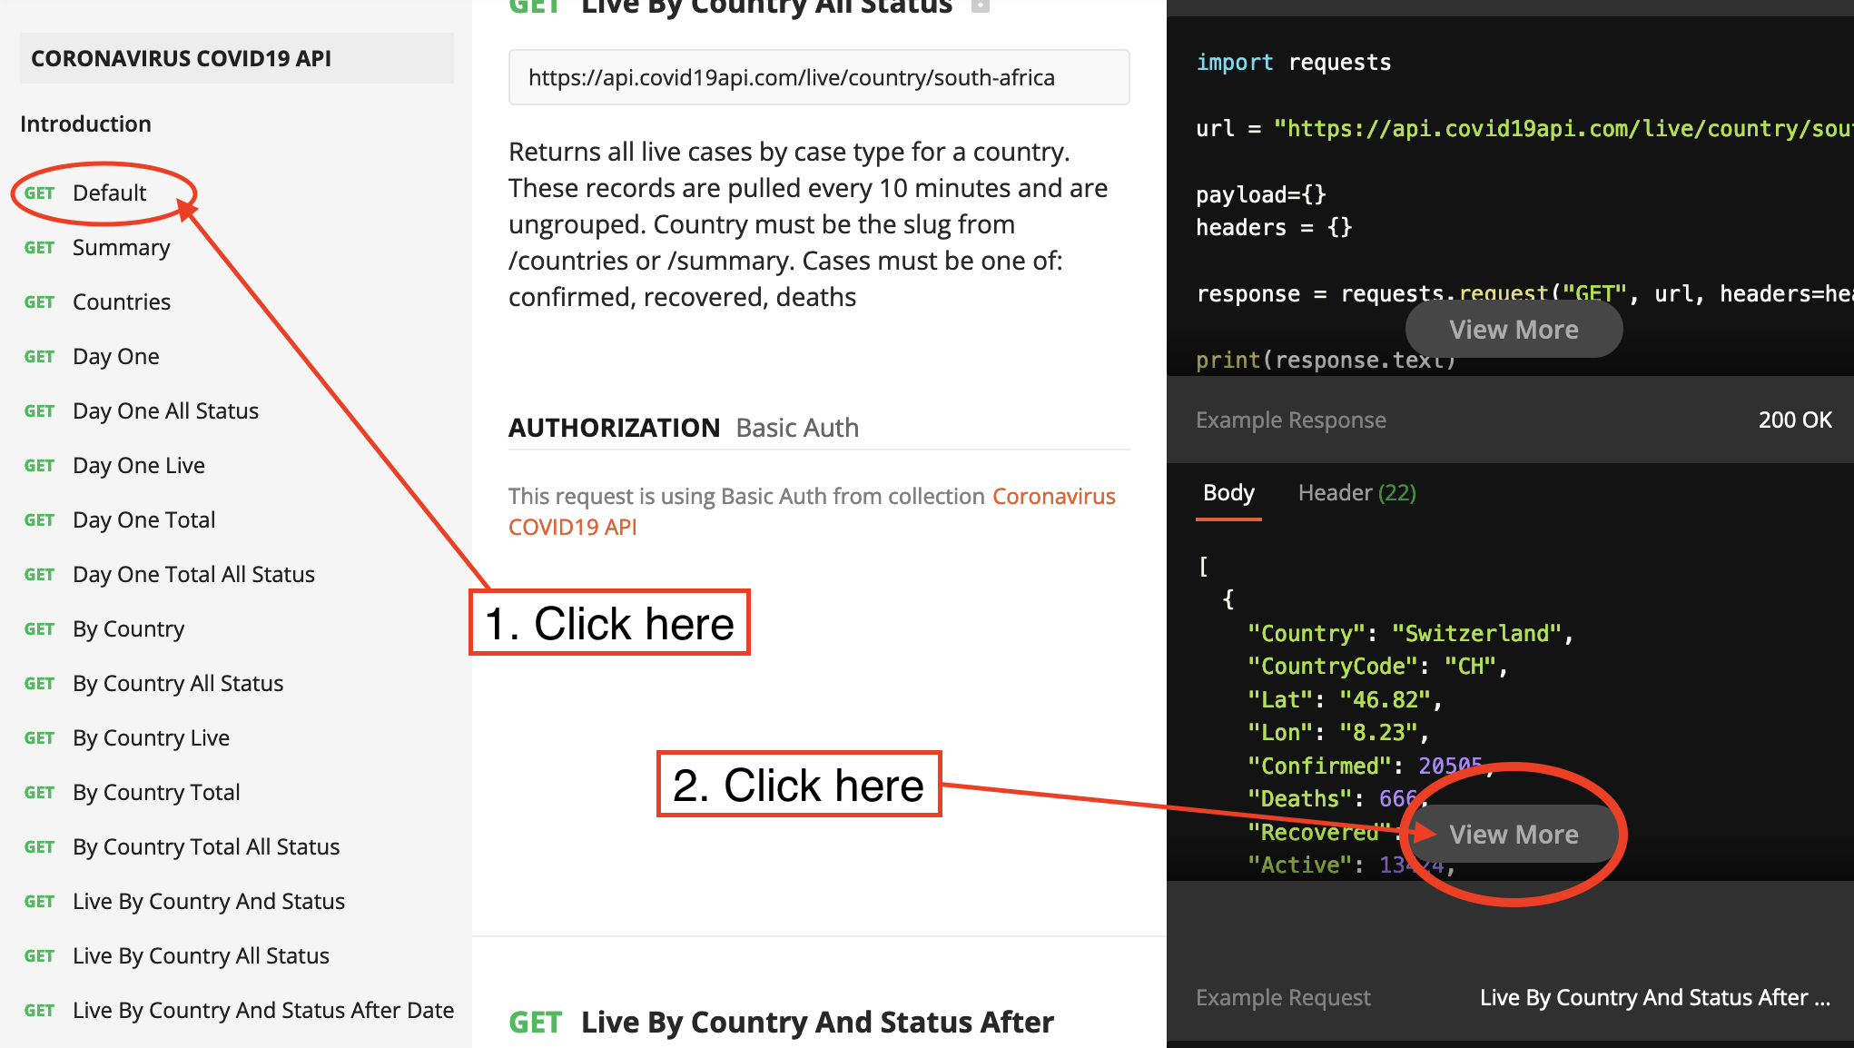The height and width of the screenshot is (1048, 1854).
Task: Click the "CountryCode": "CH" response line
Action: pos(1377,667)
